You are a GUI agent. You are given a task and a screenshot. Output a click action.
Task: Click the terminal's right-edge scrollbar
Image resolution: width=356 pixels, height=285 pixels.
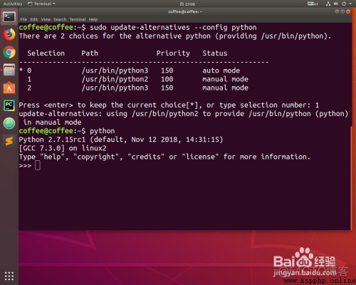click(x=351, y=178)
